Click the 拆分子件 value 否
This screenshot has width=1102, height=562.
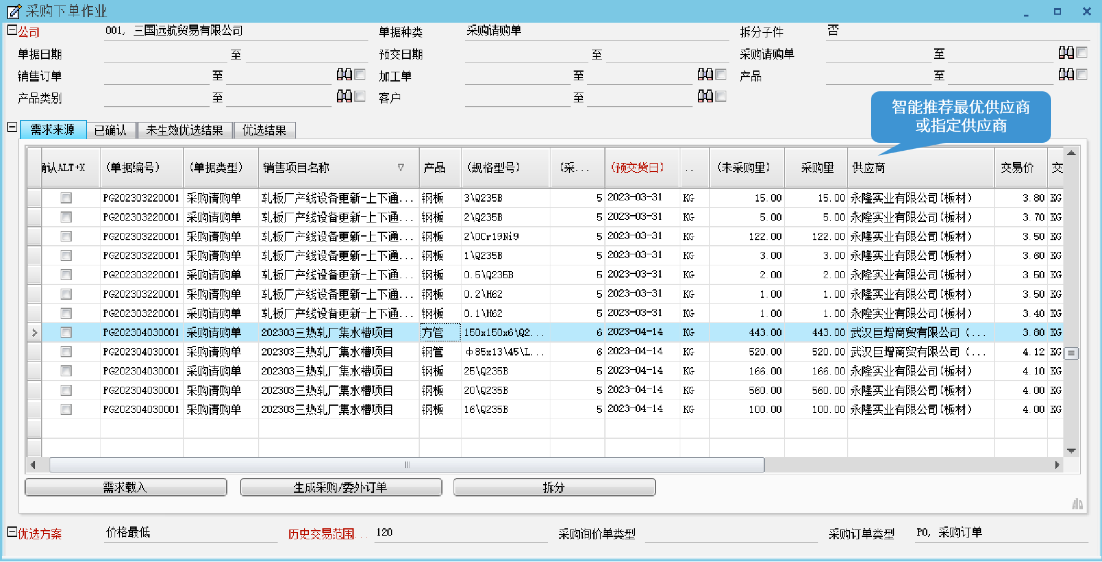pyautogui.click(x=833, y=30)
